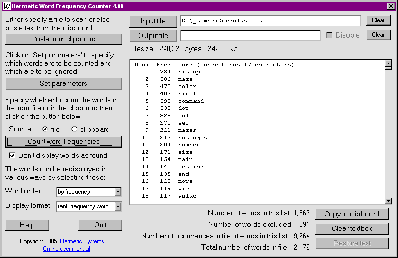Select the clipboard source radio button
This screenshot has height=258, width=398.
[x=74, y=129]
